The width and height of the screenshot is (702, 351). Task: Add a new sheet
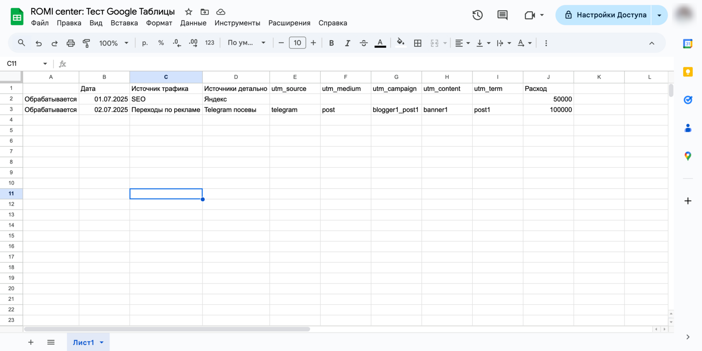31,342
